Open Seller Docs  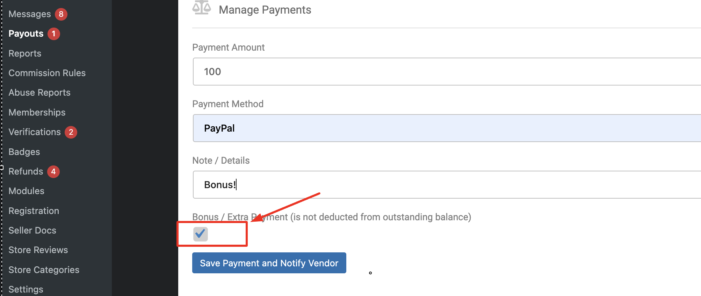click(32, 230)
